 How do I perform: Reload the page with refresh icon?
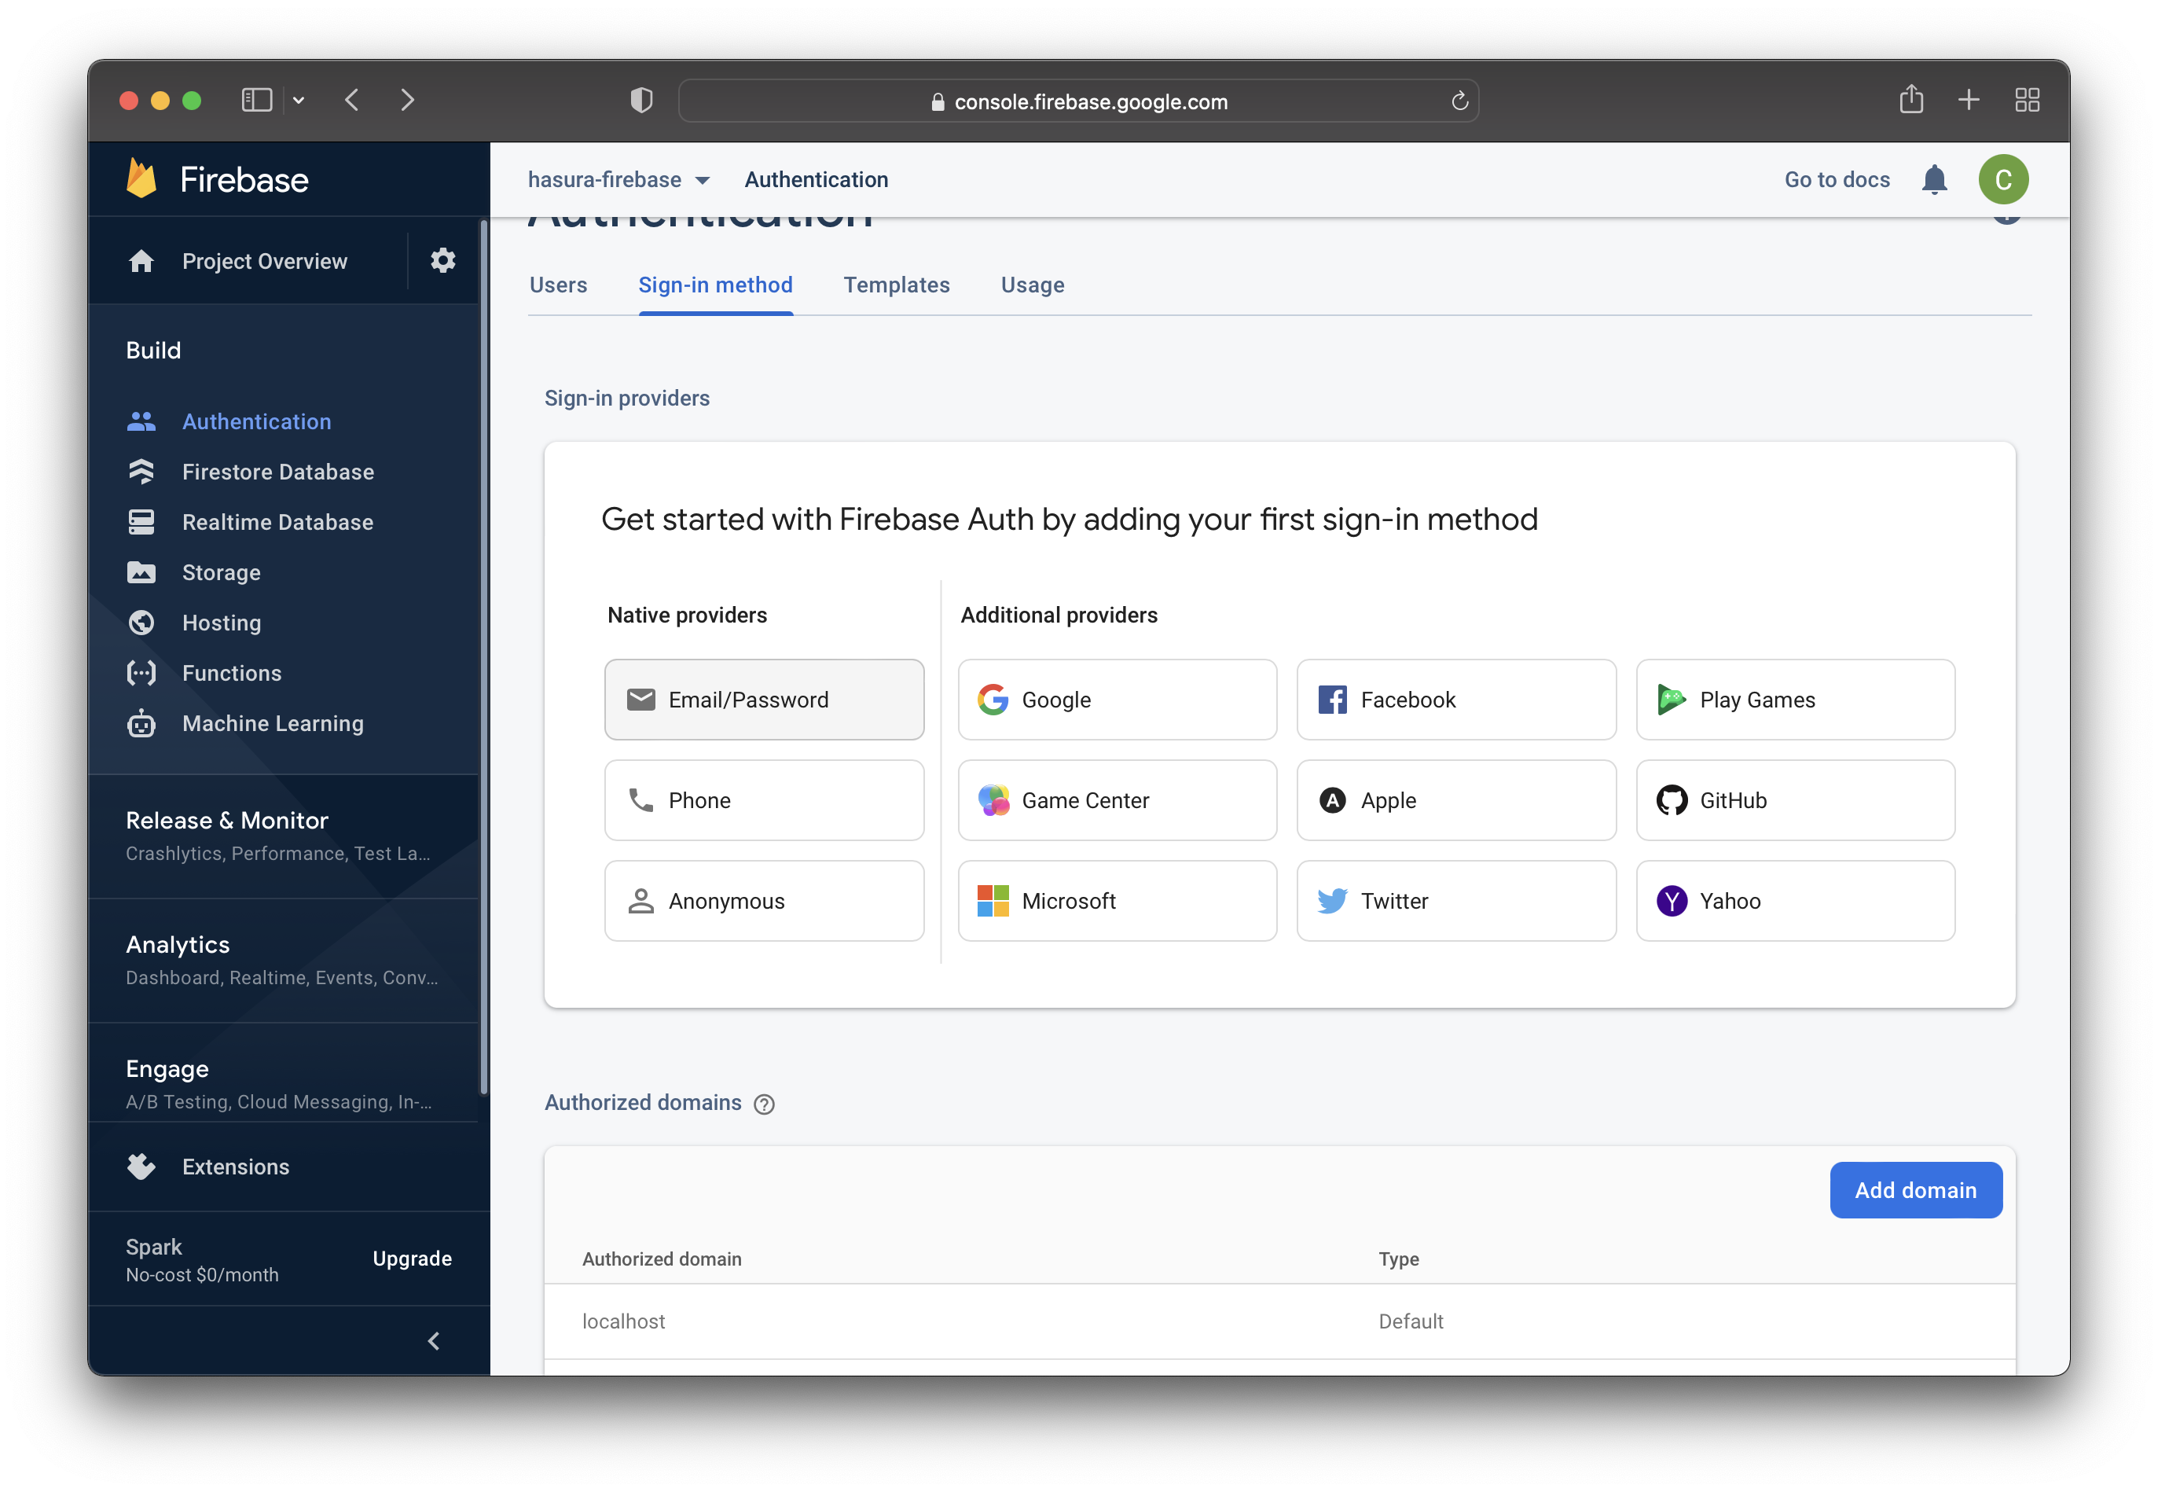click(1459, 101)
